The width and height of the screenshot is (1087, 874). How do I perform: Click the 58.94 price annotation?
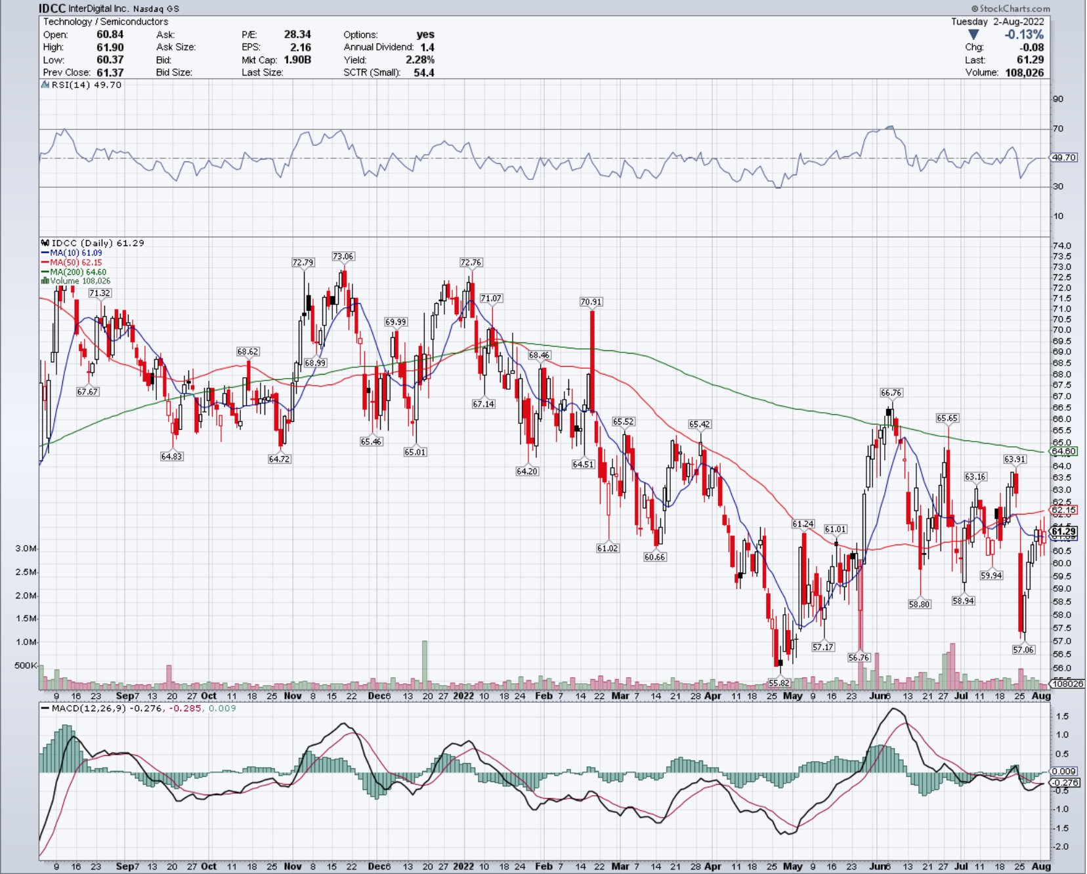tap(964, 601)
